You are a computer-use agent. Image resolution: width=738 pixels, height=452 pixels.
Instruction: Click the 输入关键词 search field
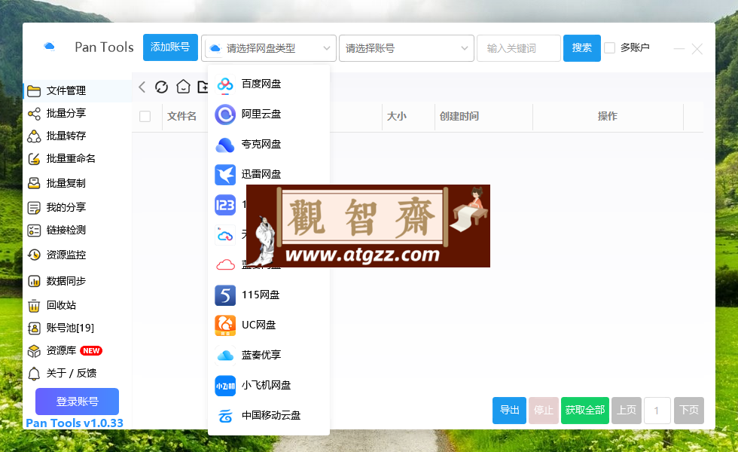(519, 48)
